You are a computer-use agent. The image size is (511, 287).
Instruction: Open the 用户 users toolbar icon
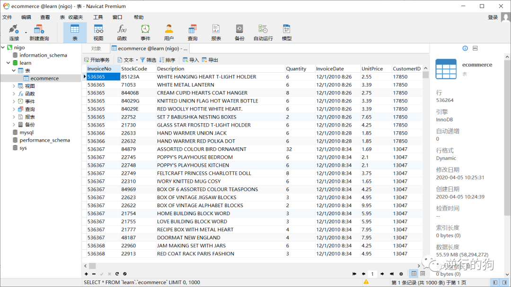point(169,33)
